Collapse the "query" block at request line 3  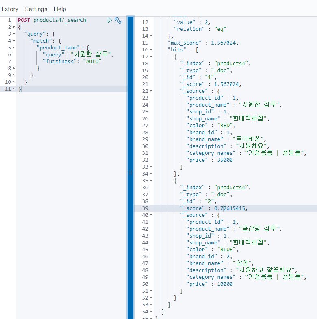click(x=14, y=34)
